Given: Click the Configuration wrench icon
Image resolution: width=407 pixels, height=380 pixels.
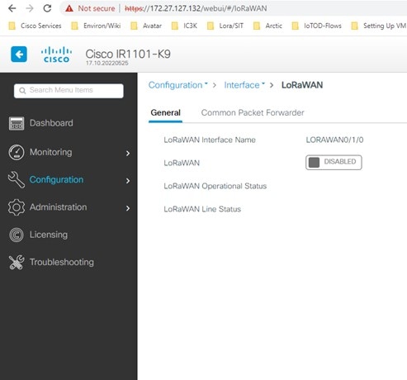Looking at the screenshot, I should pos(17,179).
